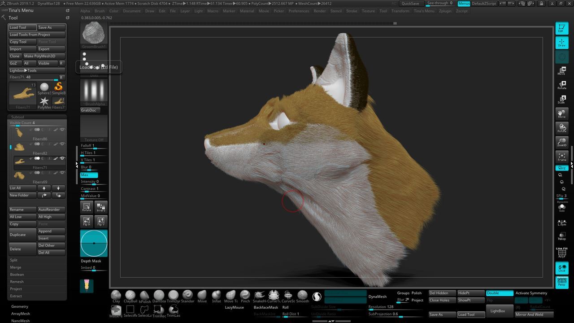
Task: Select the SelectLasso brush
Action: pos(145,311)
